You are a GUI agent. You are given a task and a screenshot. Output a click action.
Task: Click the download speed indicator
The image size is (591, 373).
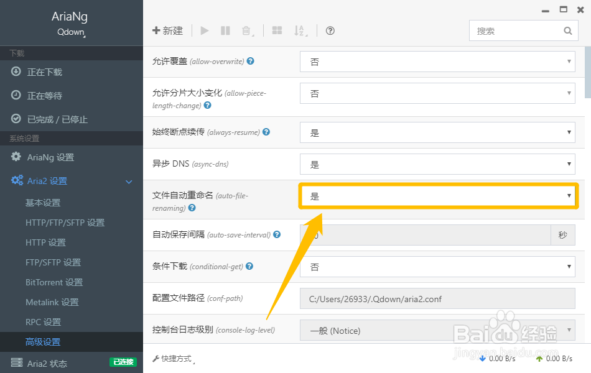[497, 359]
